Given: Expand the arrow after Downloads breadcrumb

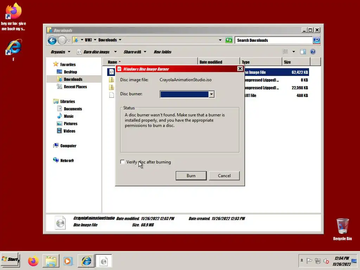Looking at the screenshot, I should click(x=120, y=40).
